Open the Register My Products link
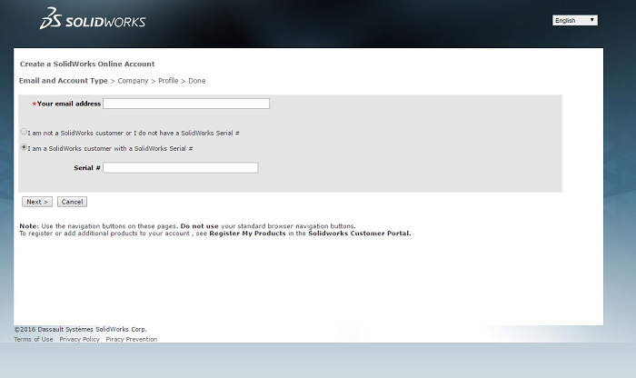Viewport: 636px width, 378px height. tap(247, 234)
